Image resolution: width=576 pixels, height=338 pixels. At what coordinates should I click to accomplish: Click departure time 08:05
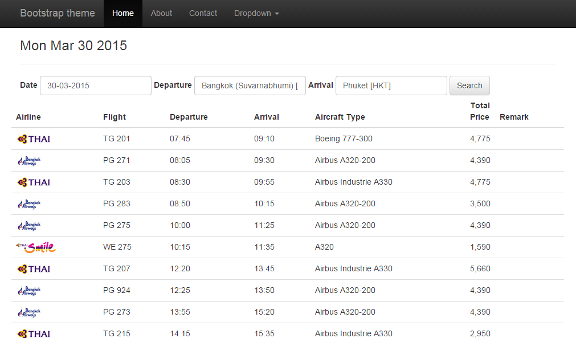(180, 160)
